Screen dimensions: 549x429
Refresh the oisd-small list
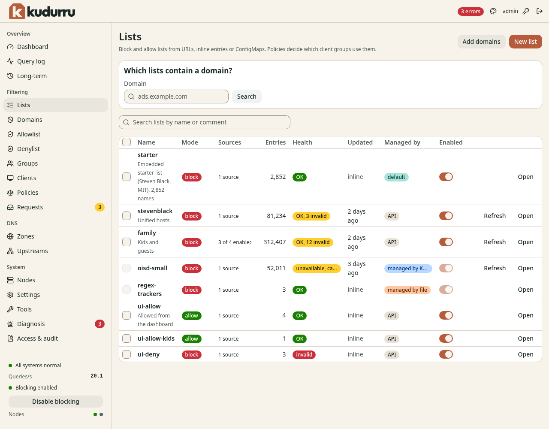(495, 268)
